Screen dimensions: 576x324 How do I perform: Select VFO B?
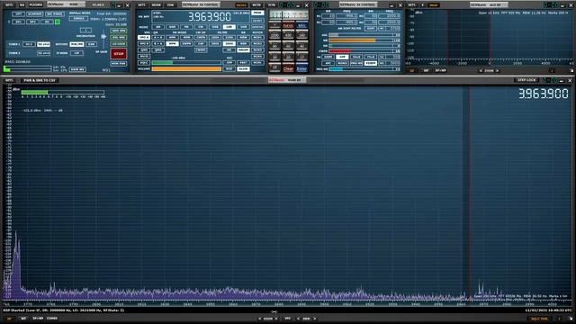(144, 44)
